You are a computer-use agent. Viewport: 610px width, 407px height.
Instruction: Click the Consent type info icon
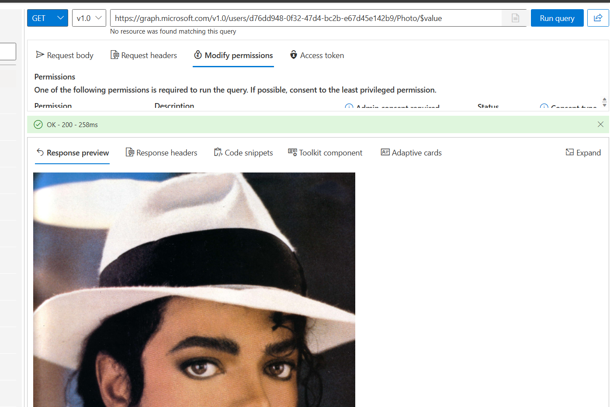tap(544, 107)
